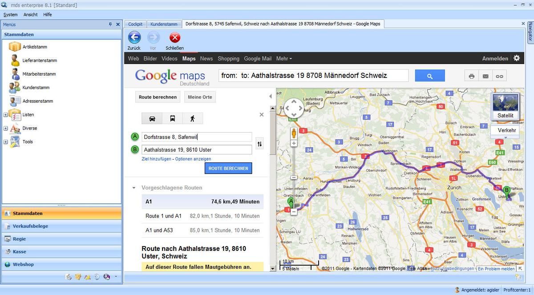Select the A1 und A53 route option
The height and width of the screenshot is (295, 534).
click(202, 230)
